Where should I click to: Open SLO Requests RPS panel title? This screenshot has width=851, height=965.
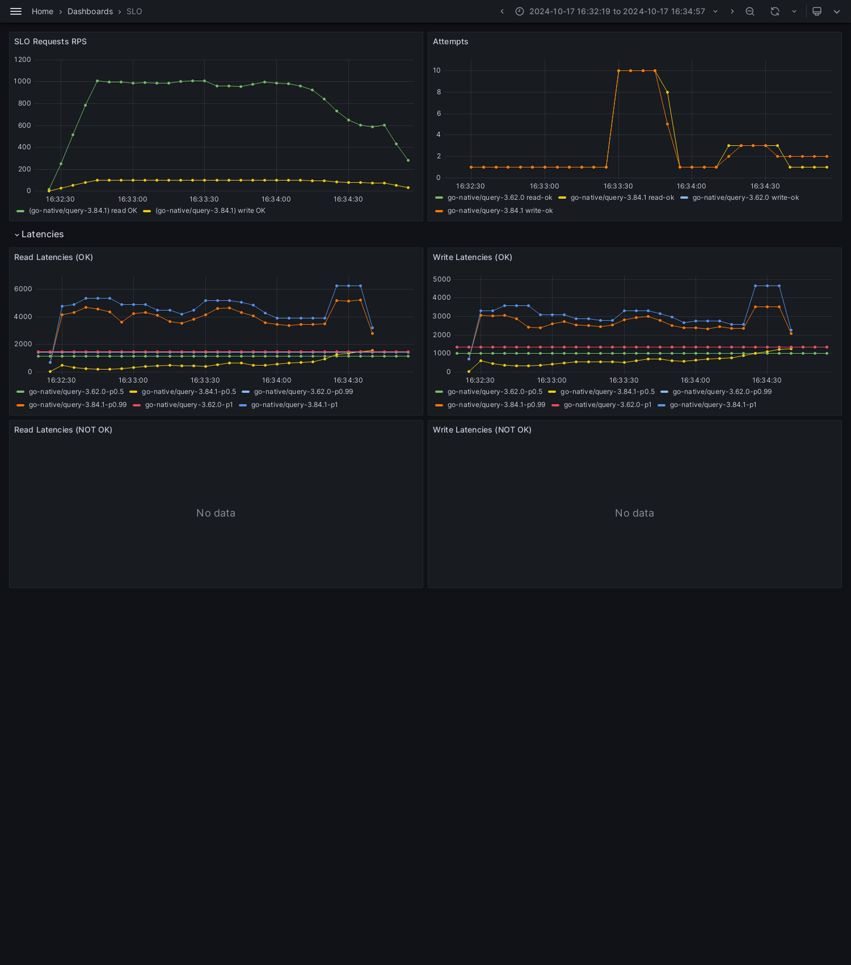50,41
